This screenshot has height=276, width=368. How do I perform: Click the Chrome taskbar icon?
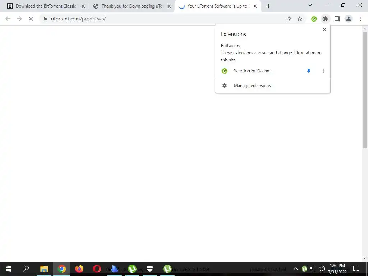[62, 269]
